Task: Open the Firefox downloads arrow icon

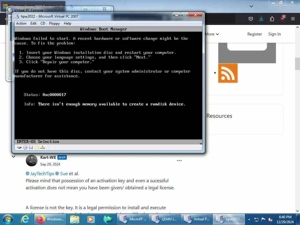Action: tap(261, 19)
